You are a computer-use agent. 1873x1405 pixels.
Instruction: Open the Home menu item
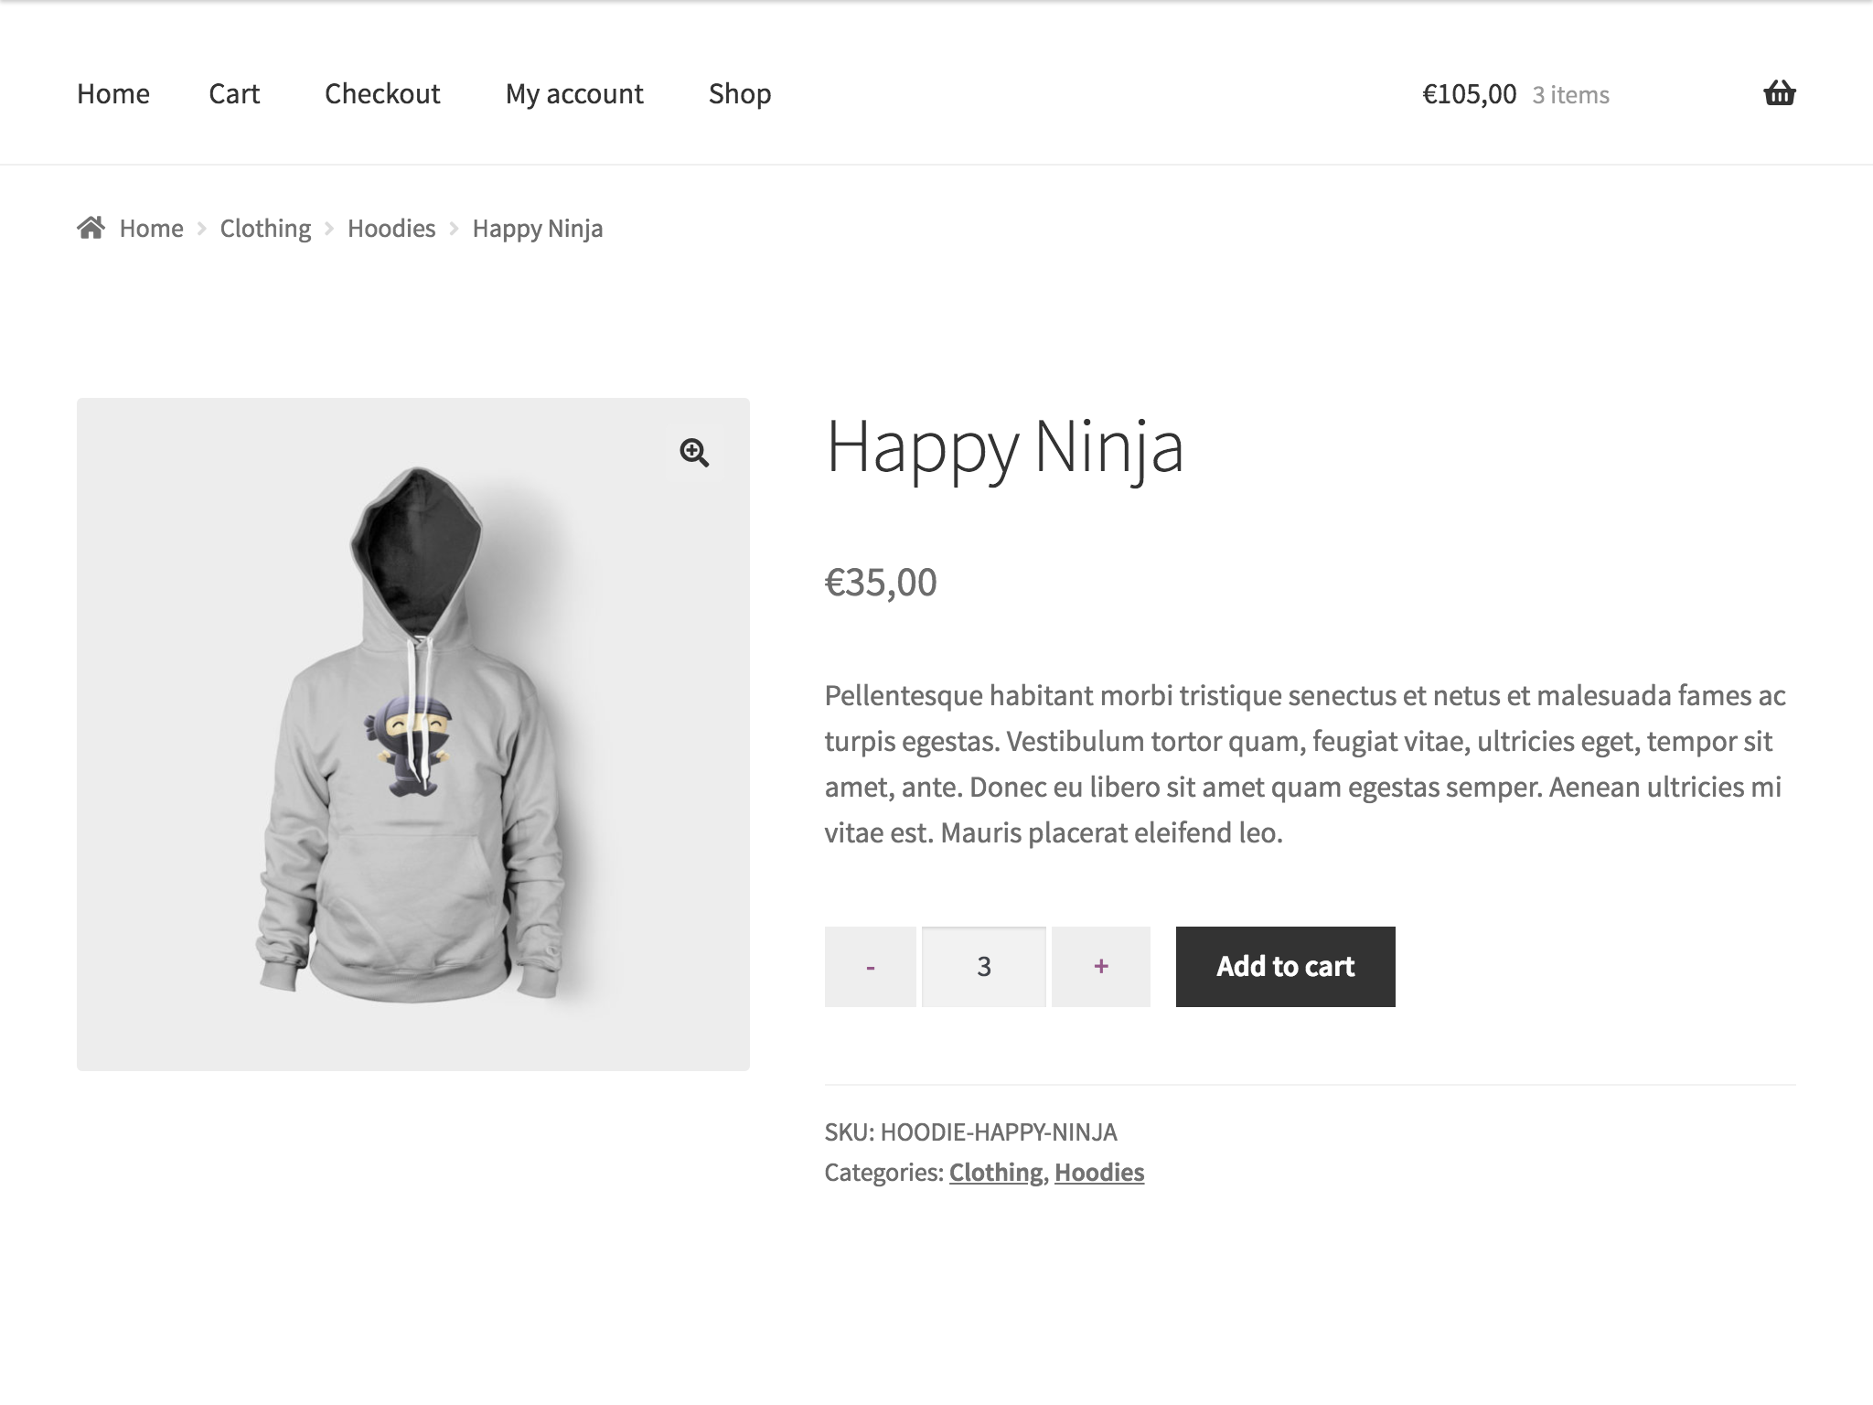click(113, 93)
